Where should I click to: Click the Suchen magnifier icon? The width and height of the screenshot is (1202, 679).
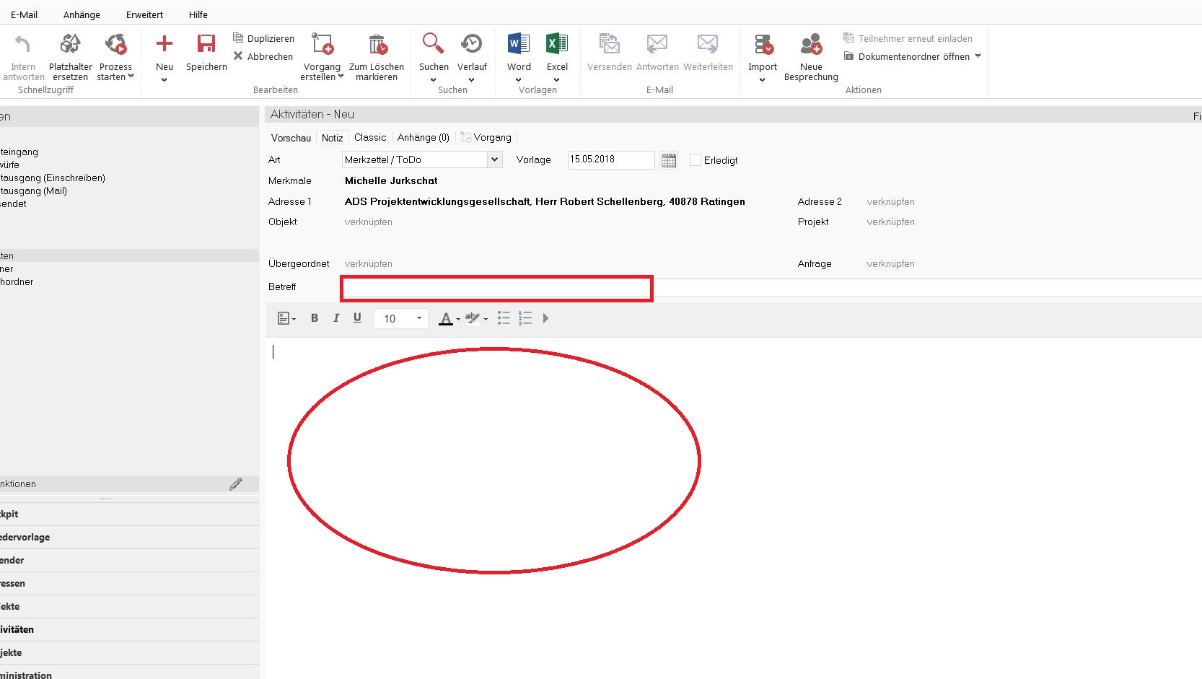tap(433, 45)
